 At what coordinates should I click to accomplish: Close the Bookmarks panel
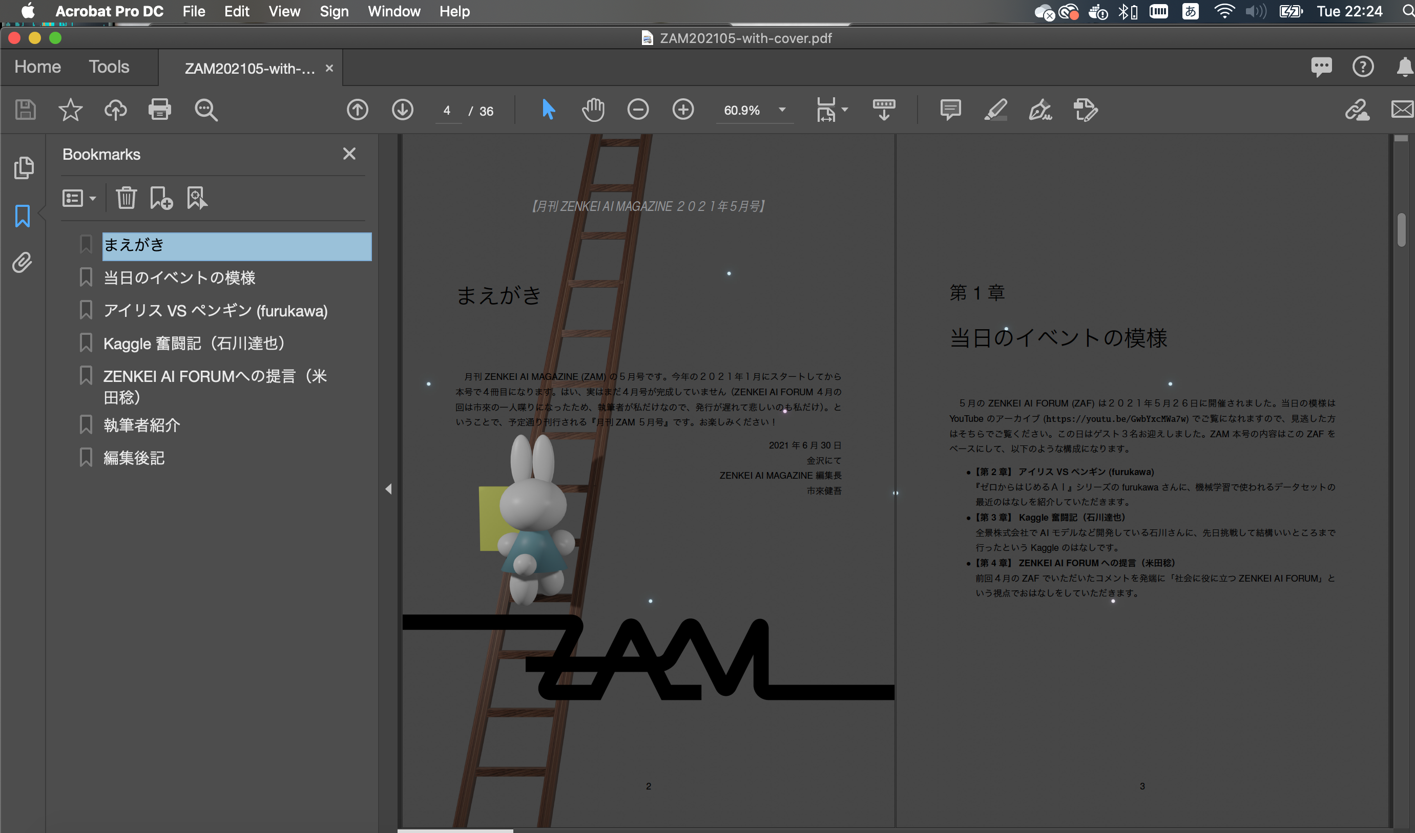tap(349, 154)
